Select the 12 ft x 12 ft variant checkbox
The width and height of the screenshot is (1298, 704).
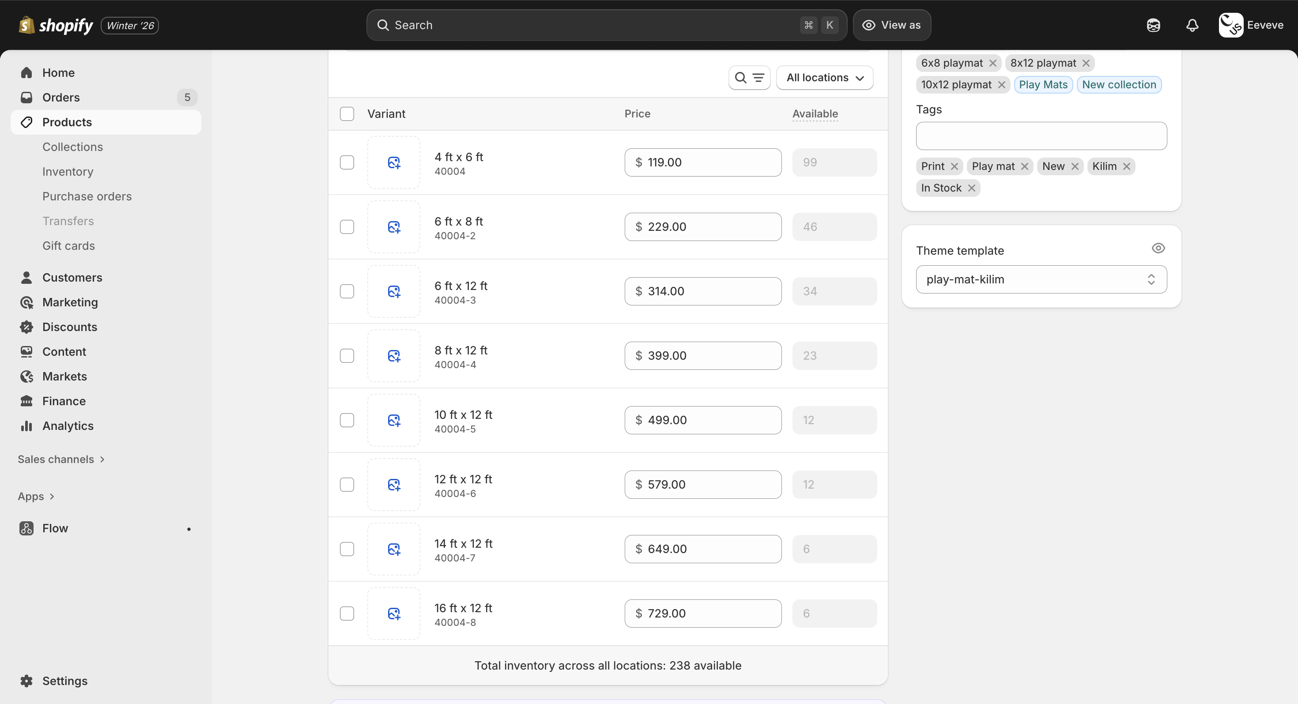click(347, 485)
